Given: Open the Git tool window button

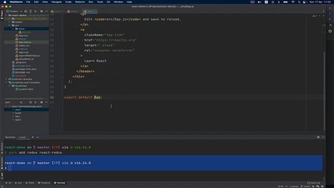Looking at the screenshot, I should [x=9, y=183].
